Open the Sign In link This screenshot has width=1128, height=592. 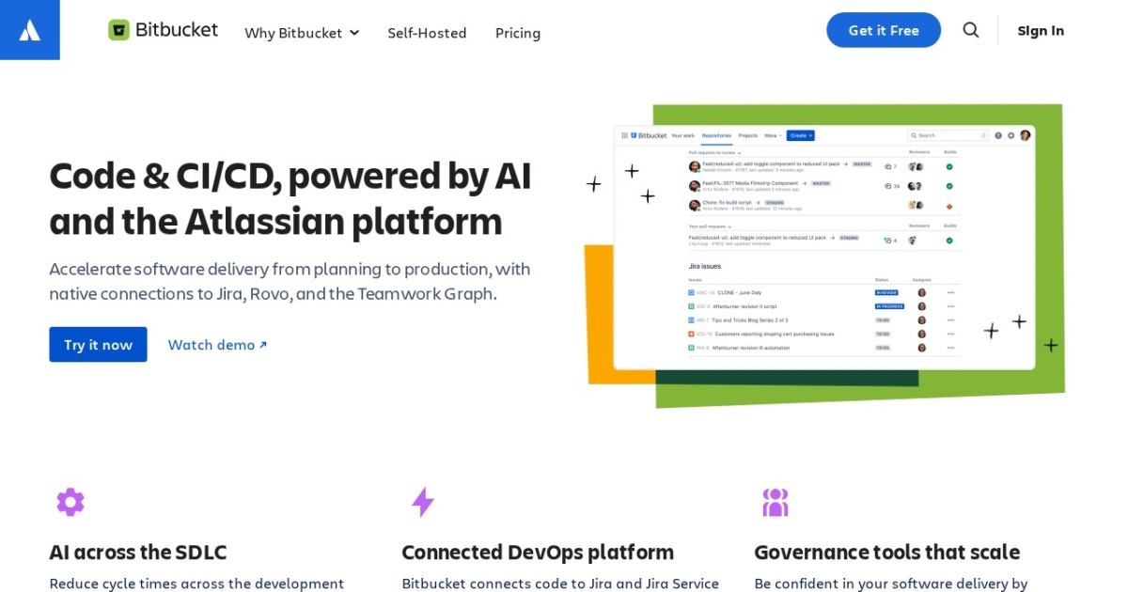[x=1041, y=30]
